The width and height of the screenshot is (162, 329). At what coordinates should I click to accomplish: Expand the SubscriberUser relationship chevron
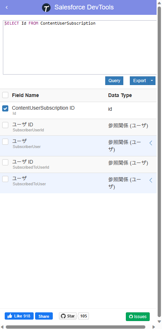pos(151,143)
